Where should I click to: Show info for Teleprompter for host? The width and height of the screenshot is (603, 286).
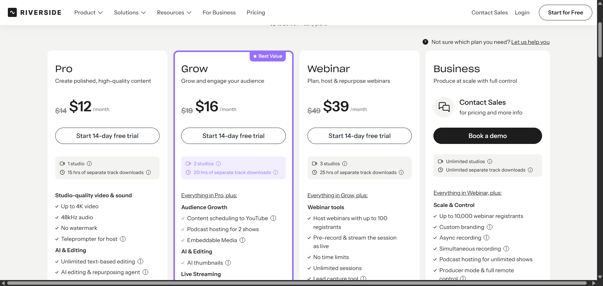point(123,239)
